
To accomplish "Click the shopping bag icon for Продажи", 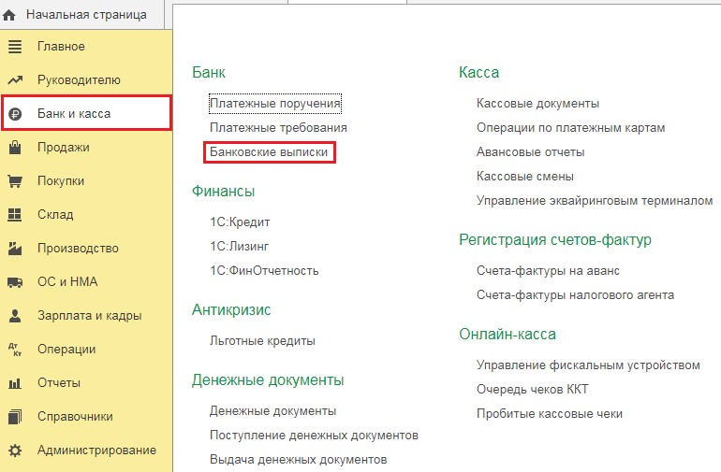I will pos(15,147).
